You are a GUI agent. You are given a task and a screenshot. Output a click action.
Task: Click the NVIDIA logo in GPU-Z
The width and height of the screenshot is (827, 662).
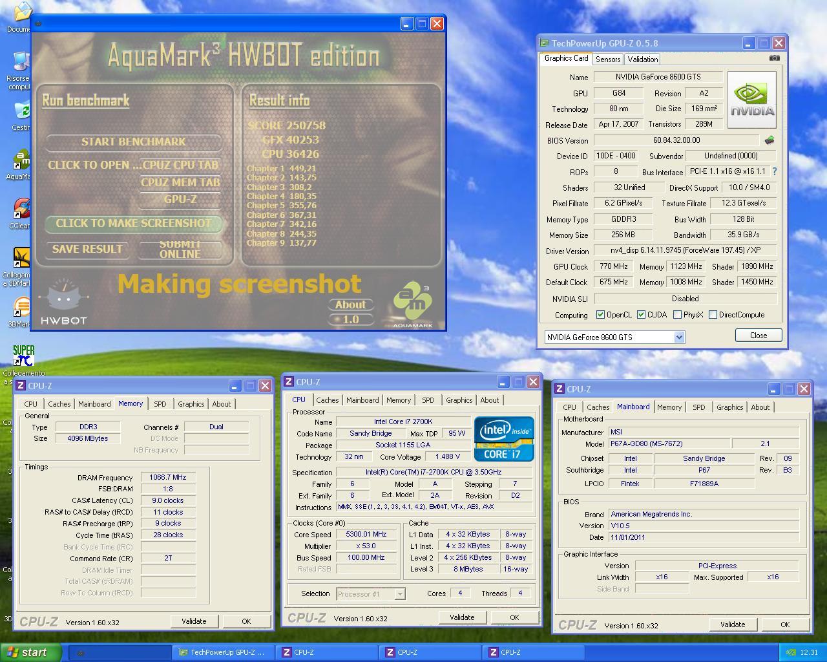752,100
